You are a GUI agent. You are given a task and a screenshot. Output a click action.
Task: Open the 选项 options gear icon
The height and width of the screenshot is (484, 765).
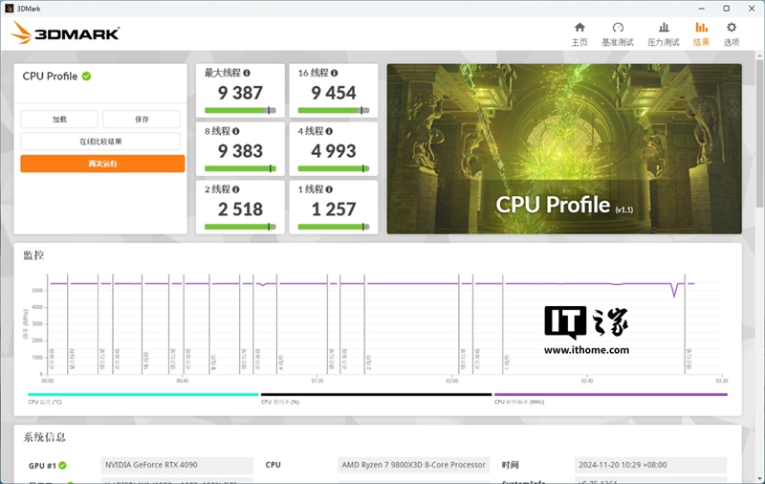[732, 28]
